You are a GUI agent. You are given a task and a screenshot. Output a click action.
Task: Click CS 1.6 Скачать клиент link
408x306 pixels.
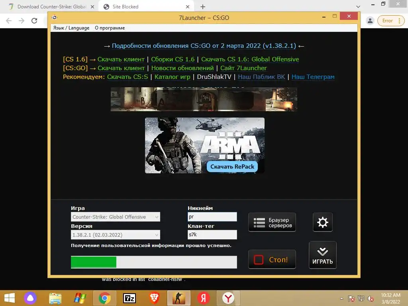pos(121,59)
